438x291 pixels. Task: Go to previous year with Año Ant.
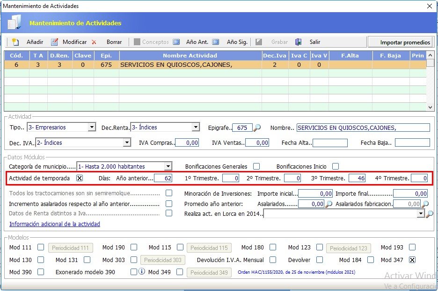click(x=176, y=42)
